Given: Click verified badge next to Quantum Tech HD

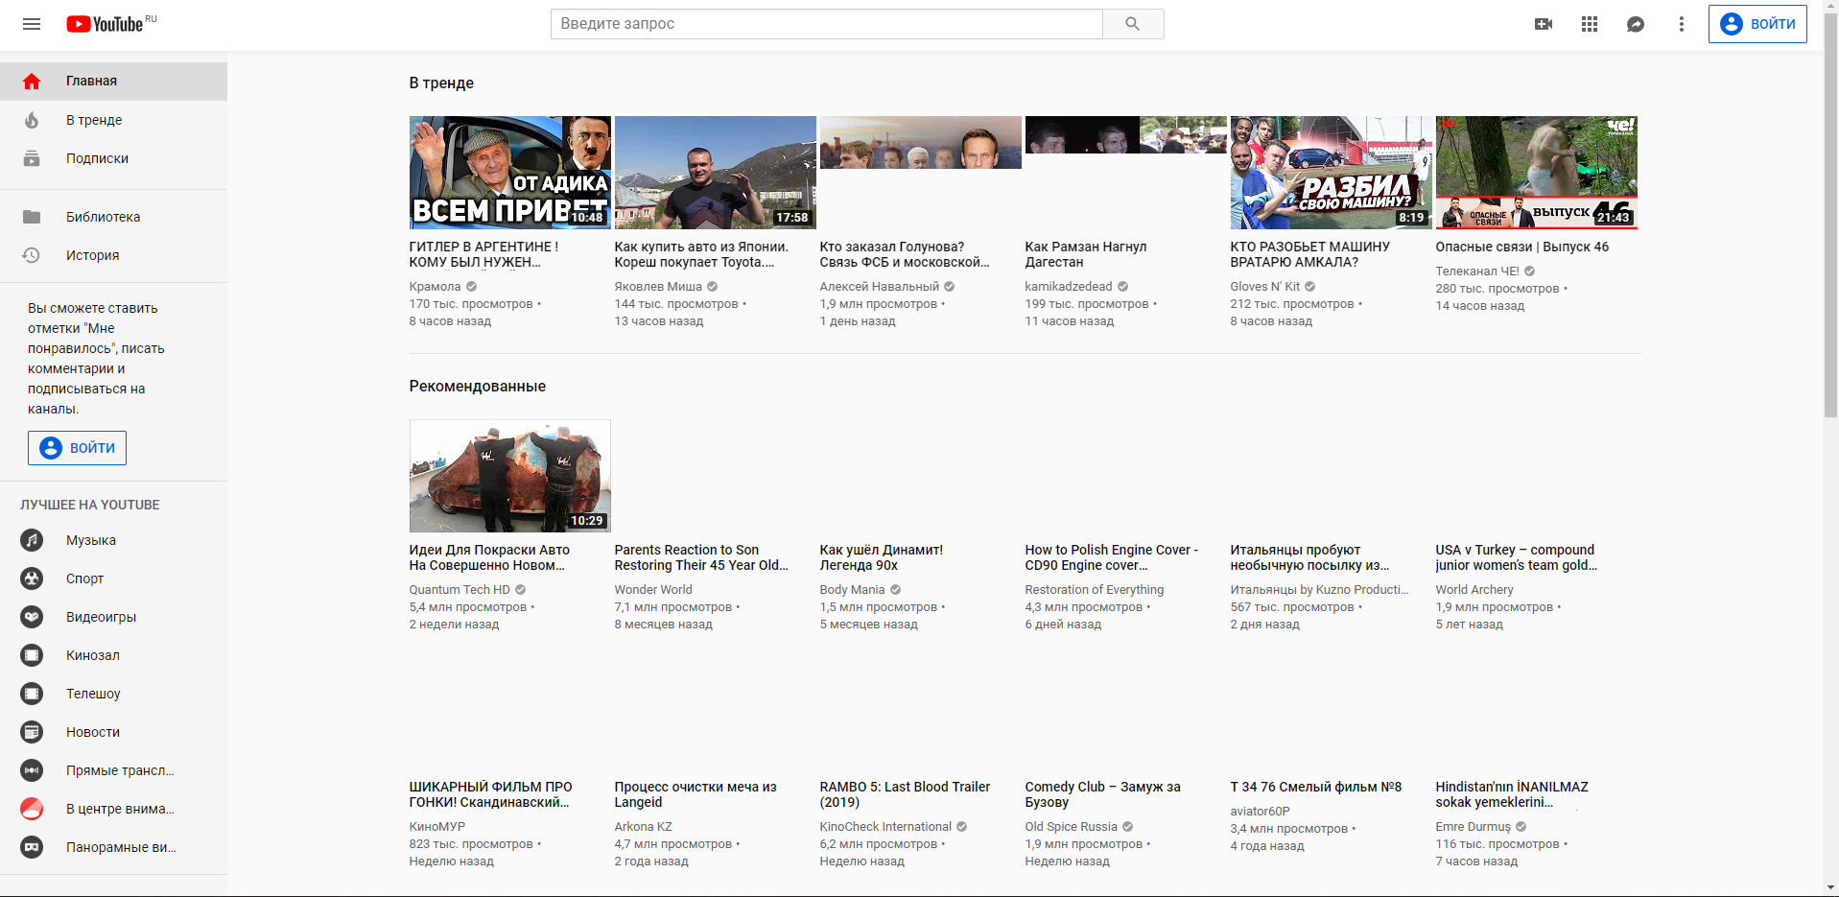Looking at the screenshot, I should point(521,590).
